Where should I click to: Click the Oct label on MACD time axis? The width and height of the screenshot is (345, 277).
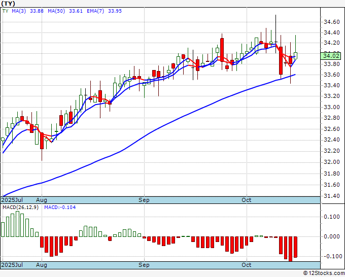[x=247, y=265]
